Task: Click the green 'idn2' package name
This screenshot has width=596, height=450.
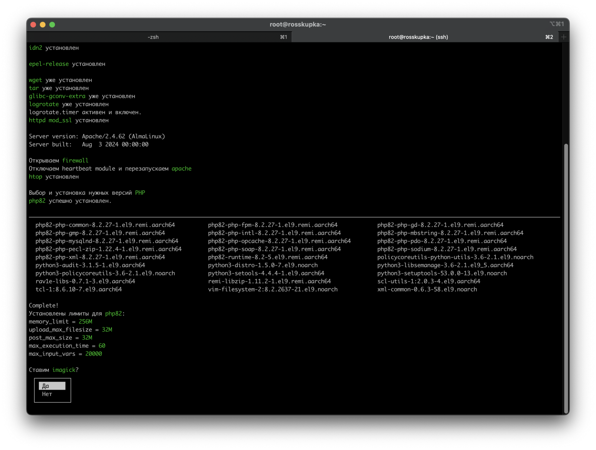Action: (x=35, y=48)
